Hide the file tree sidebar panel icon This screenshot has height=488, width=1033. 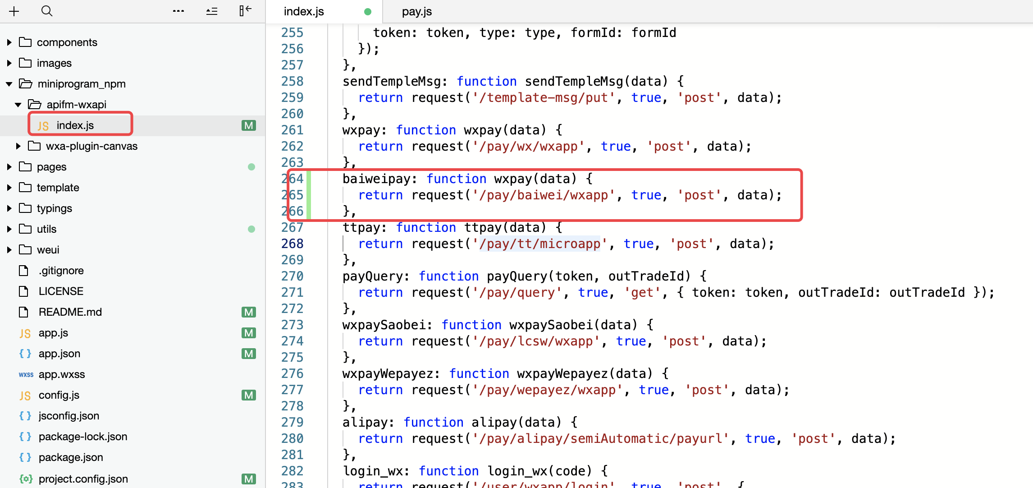[x=245, y=11]
